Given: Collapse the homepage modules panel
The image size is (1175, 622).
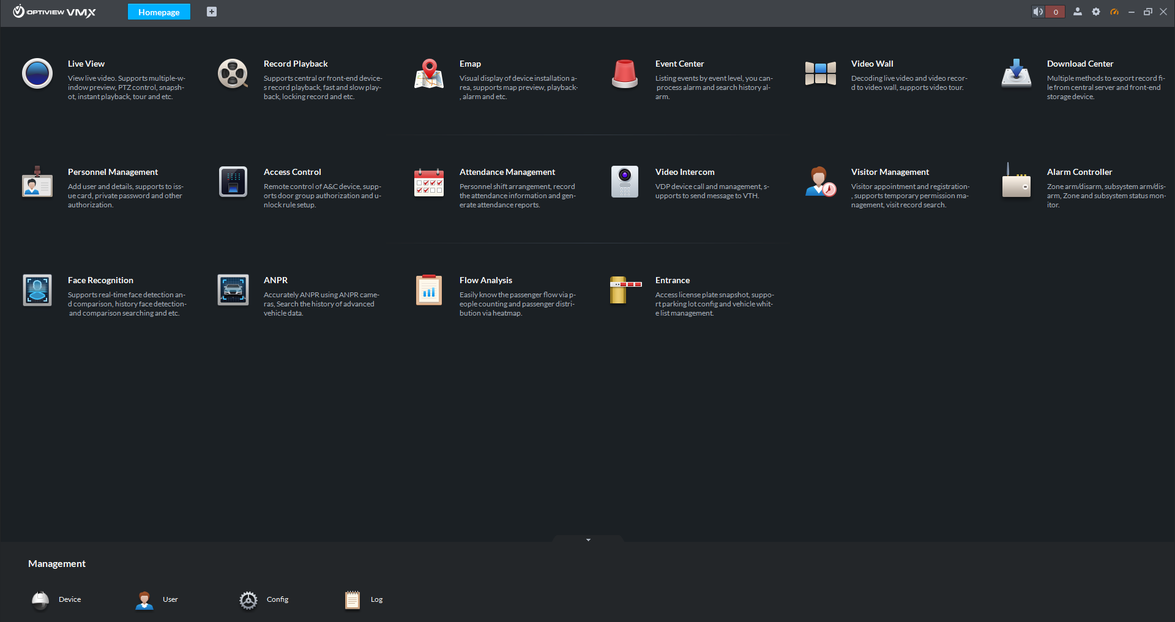Looking at the screenshot, I should tap(587, 539).
